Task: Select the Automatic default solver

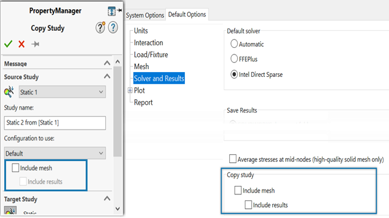Action: pos(234,44)
